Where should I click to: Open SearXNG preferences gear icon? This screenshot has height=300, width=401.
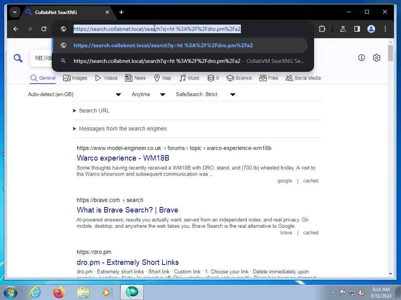pos(376,58)
